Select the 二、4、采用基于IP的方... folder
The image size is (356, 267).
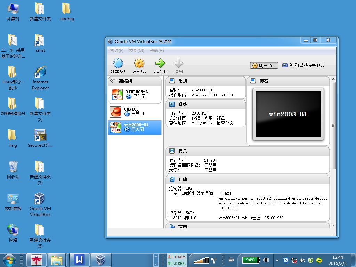click(x=13, y=46)
